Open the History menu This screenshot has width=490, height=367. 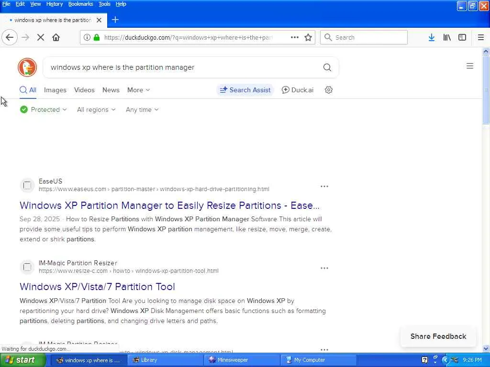[x=55, y=4]
